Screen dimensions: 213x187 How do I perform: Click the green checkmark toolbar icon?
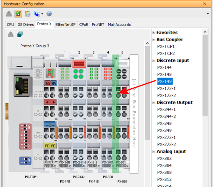[18, 14]
